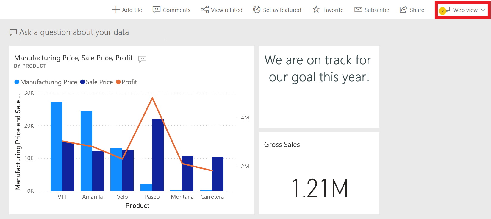The height and width of the screenshot is (219, 491).
Task: Open tile comments icon beside chart title
Action: point(142,59)
